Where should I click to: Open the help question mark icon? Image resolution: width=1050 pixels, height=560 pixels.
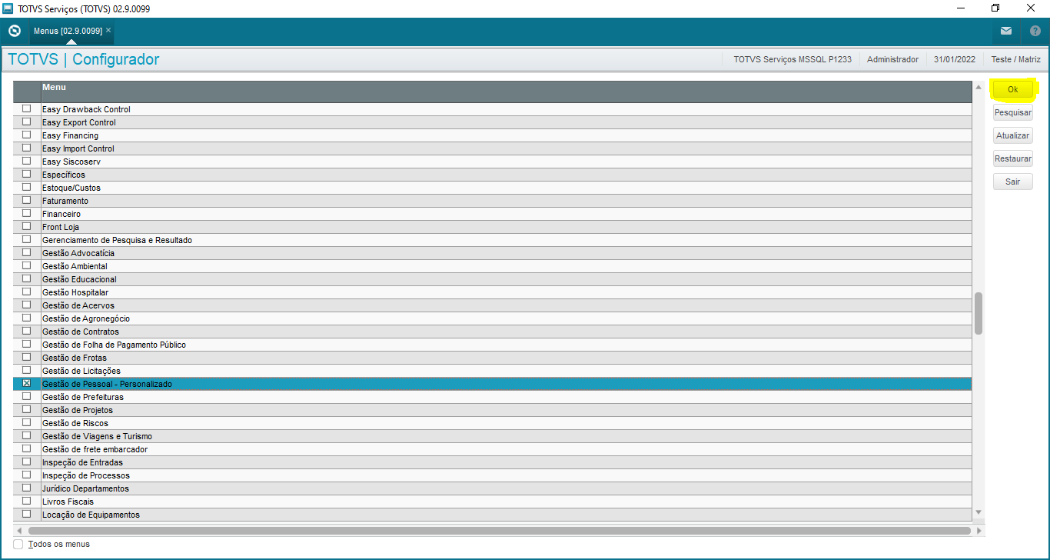tap(1035, 31)
